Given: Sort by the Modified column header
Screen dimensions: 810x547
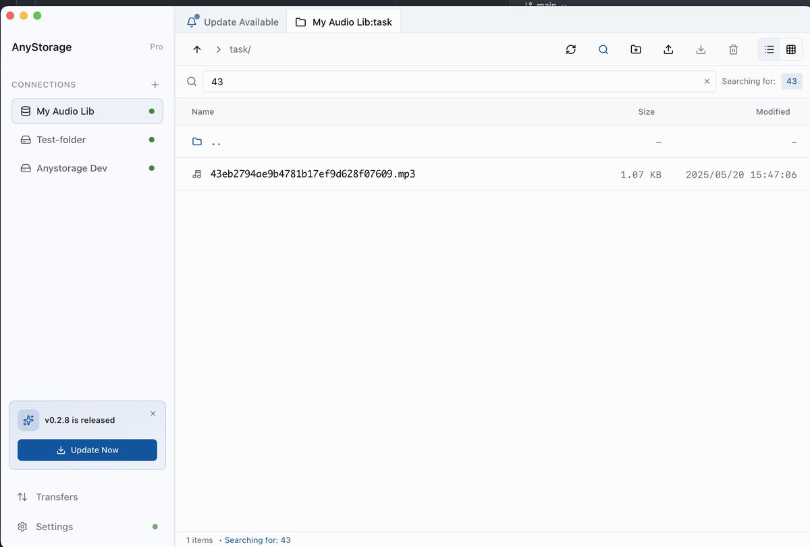Looking at the screenshot, I should click(773, 111).
